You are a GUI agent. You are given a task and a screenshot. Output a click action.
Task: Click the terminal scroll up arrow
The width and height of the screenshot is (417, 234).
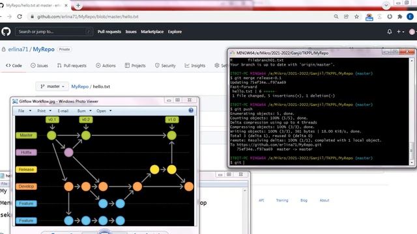[x=412, y=60]
